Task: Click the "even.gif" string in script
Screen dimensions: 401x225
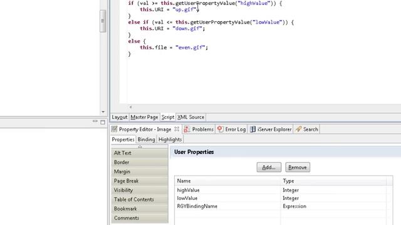Action: (190, 47)
